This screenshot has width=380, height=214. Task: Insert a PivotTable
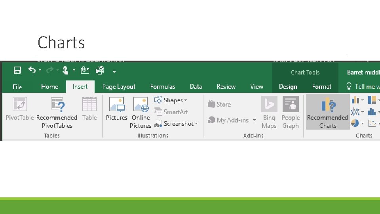[19, 109]
